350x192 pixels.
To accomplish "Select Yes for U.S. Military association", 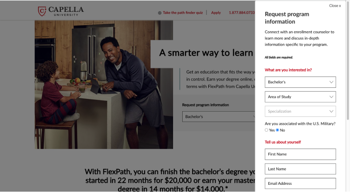I will coord(267,130).
